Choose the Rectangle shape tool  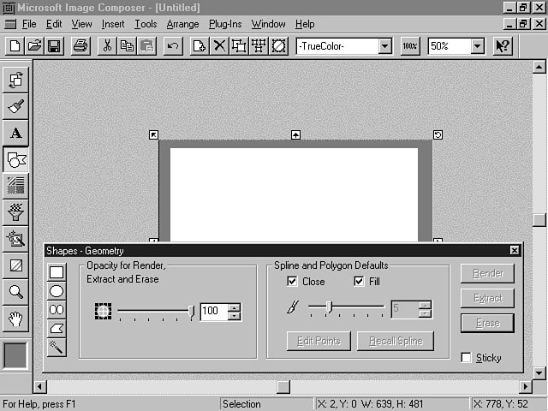[57, 272]
